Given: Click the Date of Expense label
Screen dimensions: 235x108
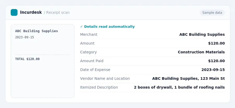Looking at the screenshot, I should click(95, 70).
